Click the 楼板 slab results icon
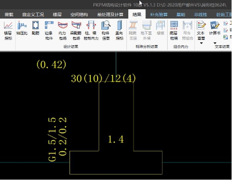This screenshot has width=232, height=180. 160,28
